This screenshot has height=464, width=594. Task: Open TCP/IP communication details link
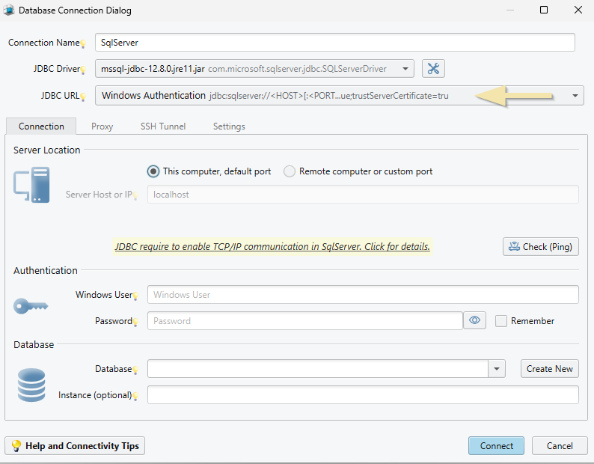(x=272, y=246)
